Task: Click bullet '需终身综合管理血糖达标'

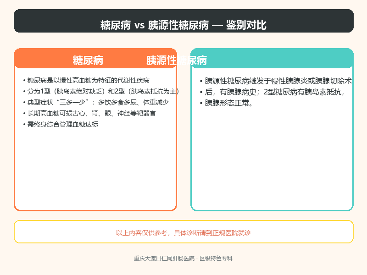Action: [61, 124]
